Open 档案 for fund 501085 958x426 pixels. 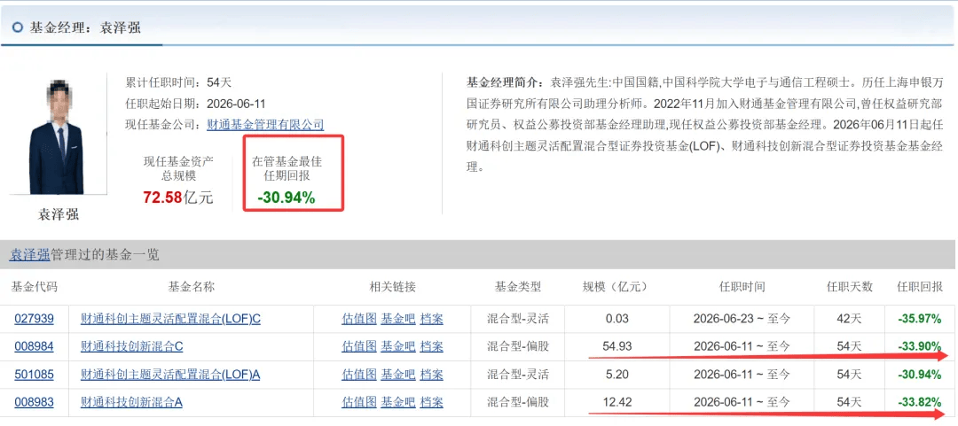point(432,375)
